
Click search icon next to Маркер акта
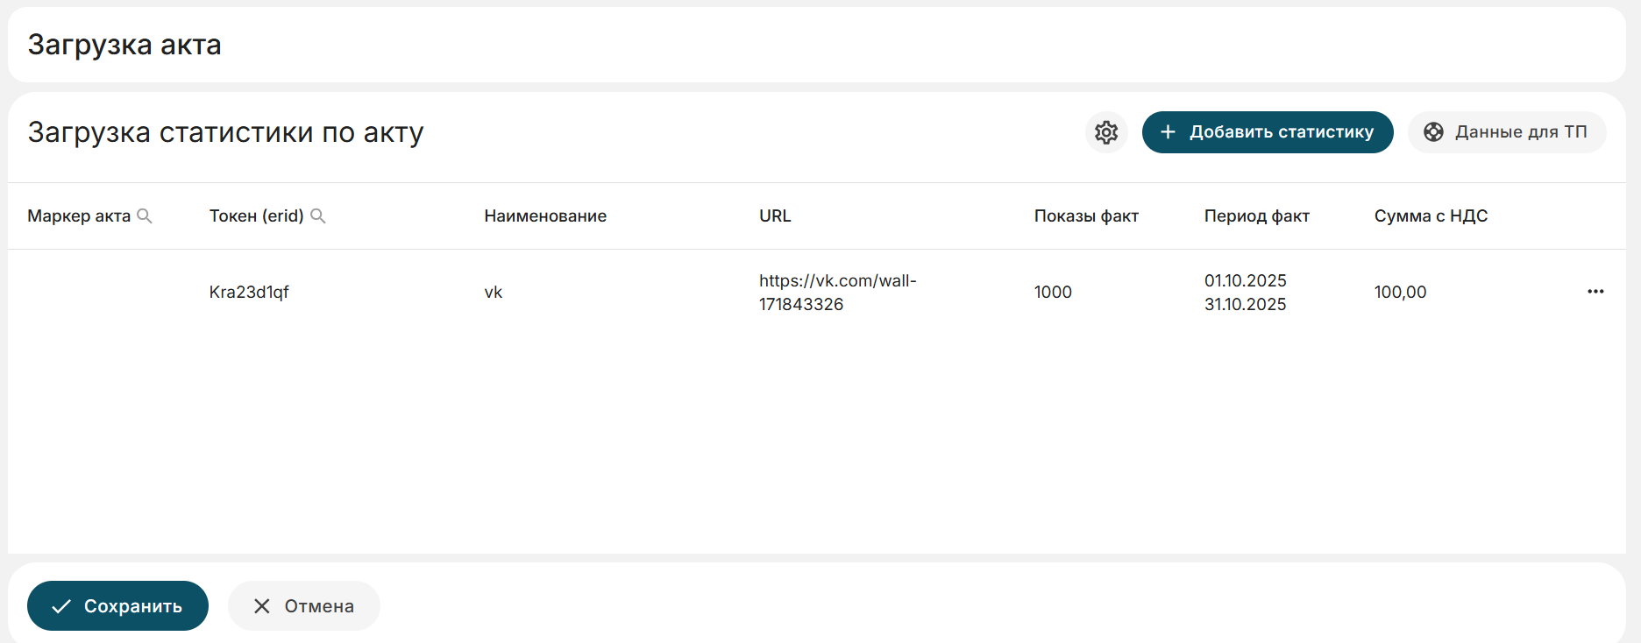coord(145,216)
